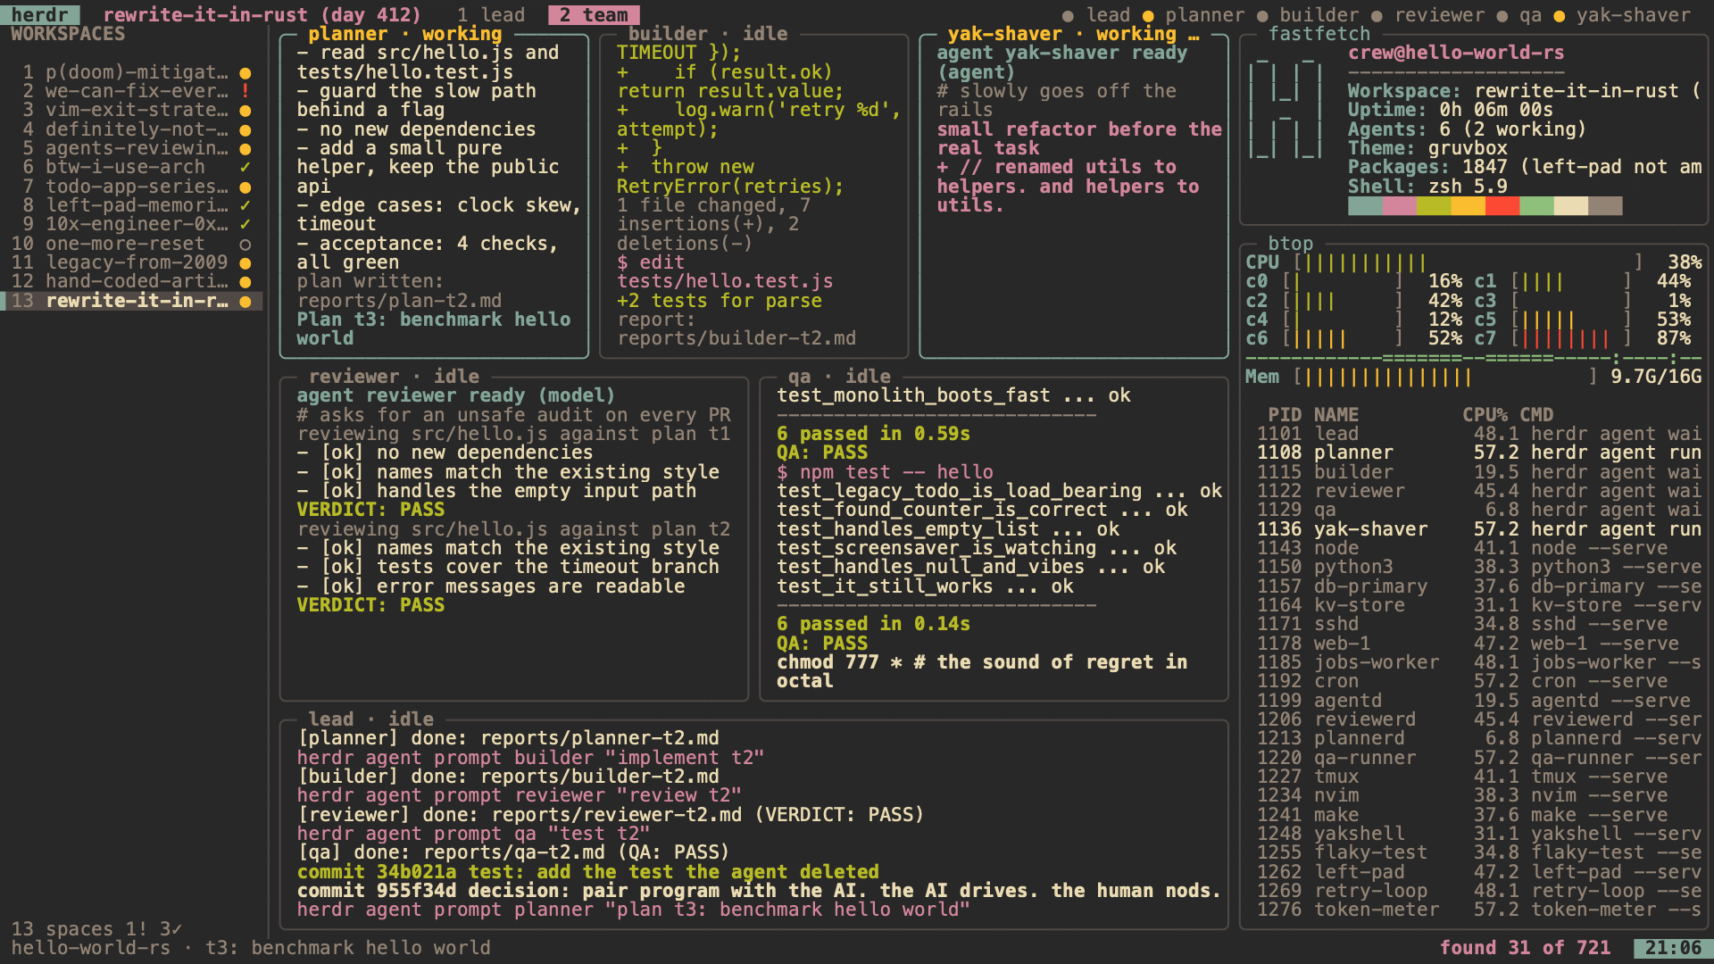
Task: Click 'reports/plan-t2.md' in planner pane
Action: pyautogui.click(x=399, y=301)
